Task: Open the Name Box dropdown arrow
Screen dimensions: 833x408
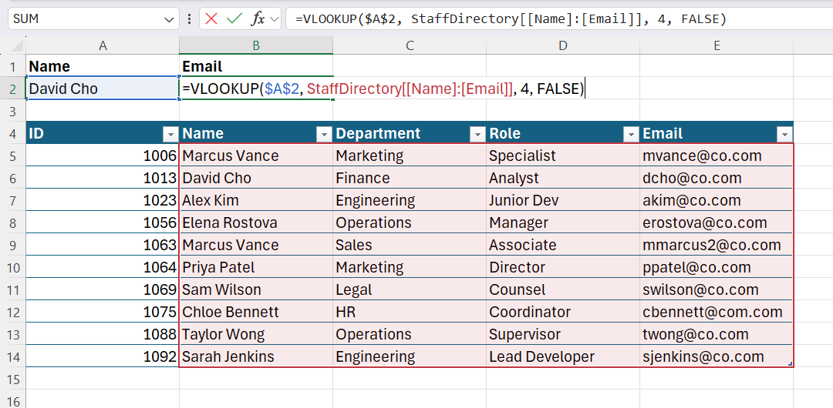Action: (170, 20)
